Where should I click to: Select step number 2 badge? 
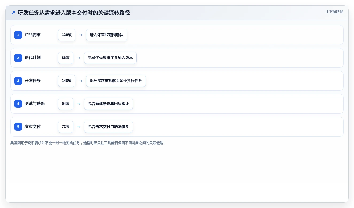coord(18,58)
